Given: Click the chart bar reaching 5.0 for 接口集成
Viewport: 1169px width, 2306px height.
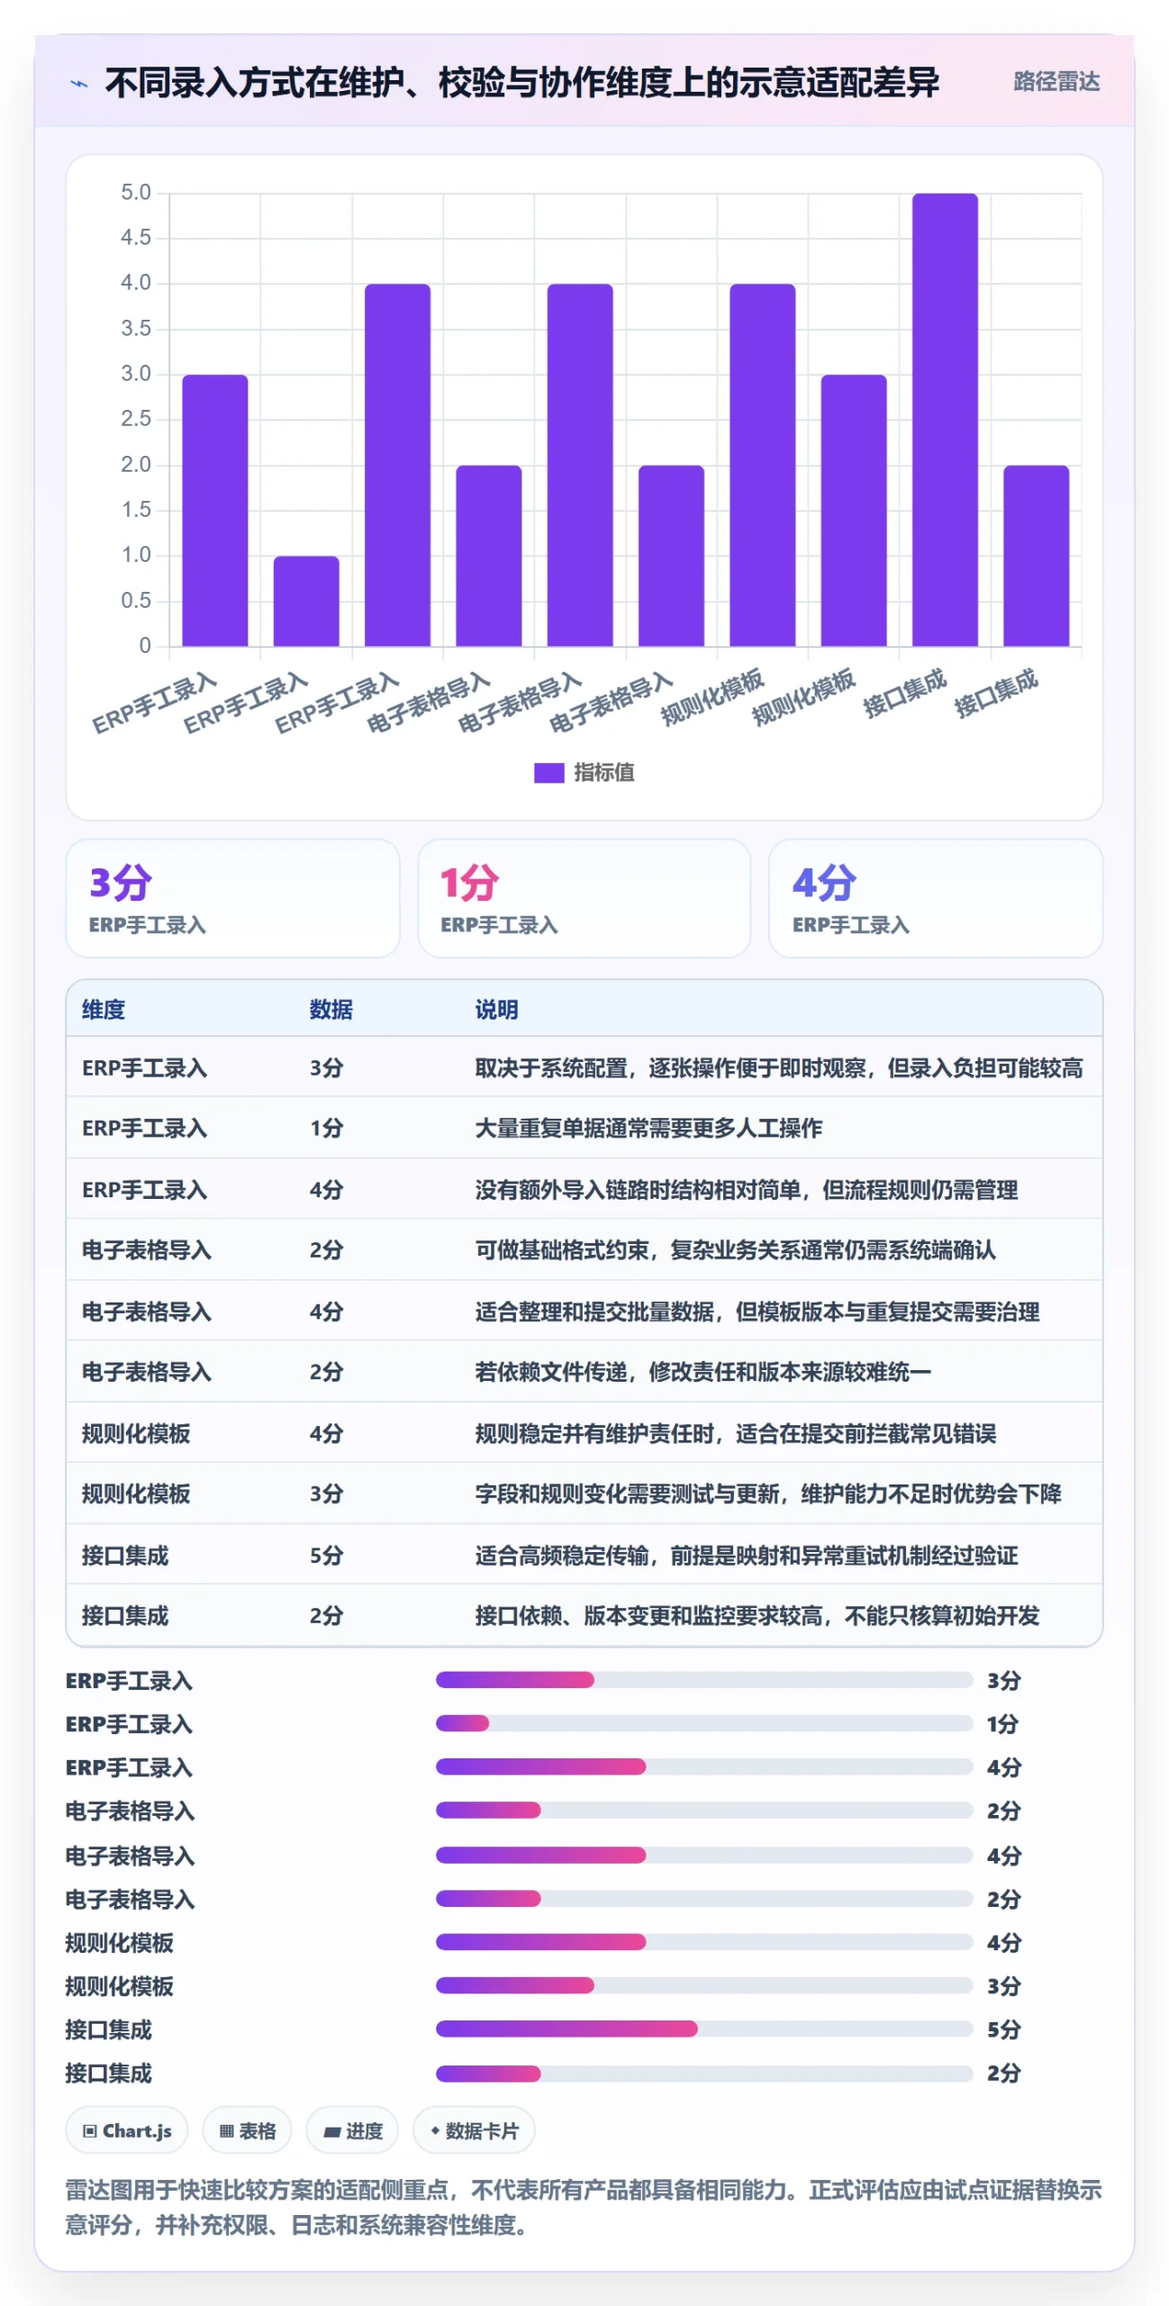Looking at the screenshot, I should pyautogui.click(x=945, y=420).
